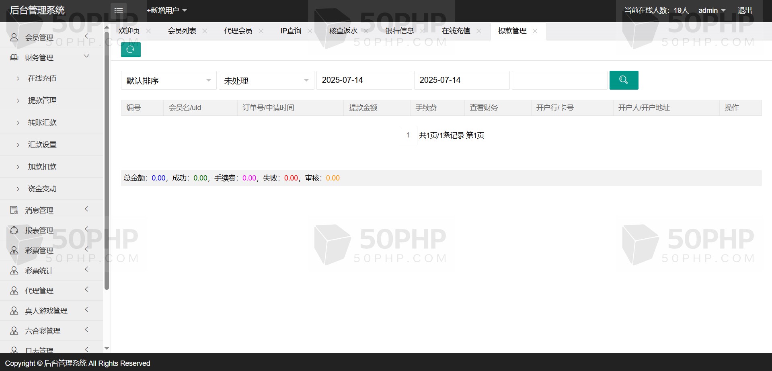The image size is (772, 371).
Task: Toggle the hamburger sidebar menu icon
Action: click(x=119, y=10)
